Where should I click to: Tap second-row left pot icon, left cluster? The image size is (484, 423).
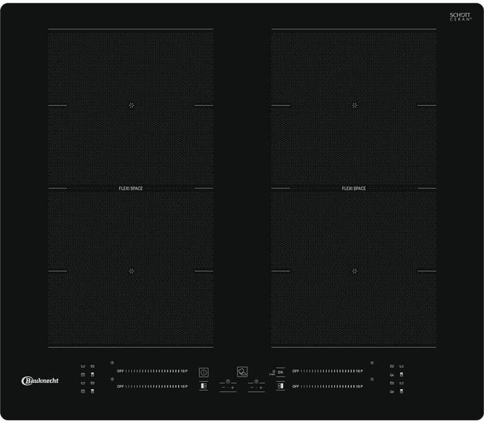(x=83, y=374)
